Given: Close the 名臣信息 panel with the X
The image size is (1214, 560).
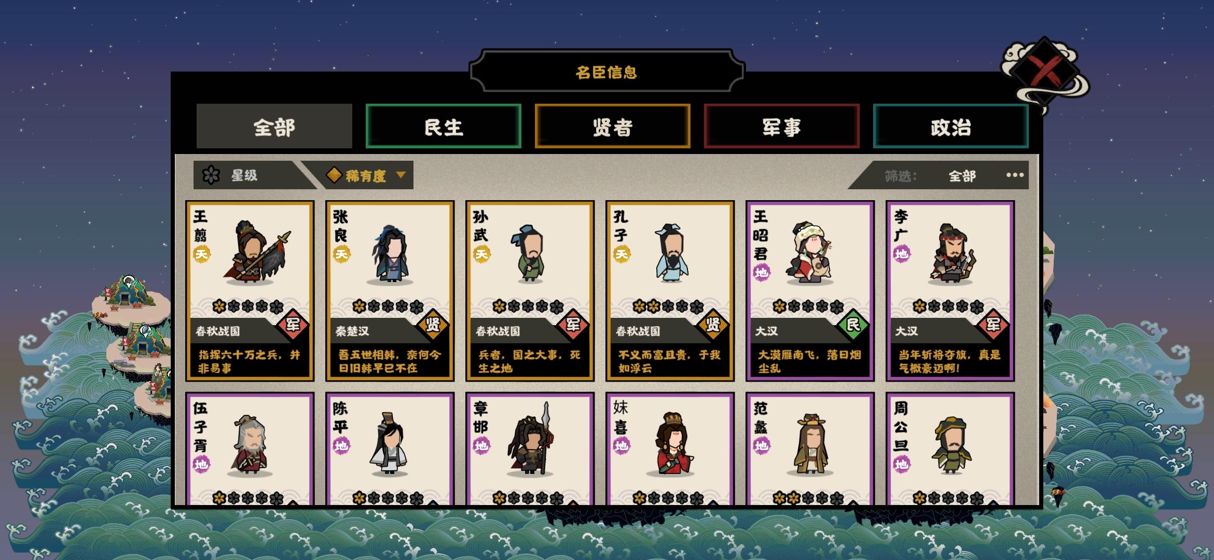Looking at the screenshot, I should pyautogui.click(x=1045, y=73).
